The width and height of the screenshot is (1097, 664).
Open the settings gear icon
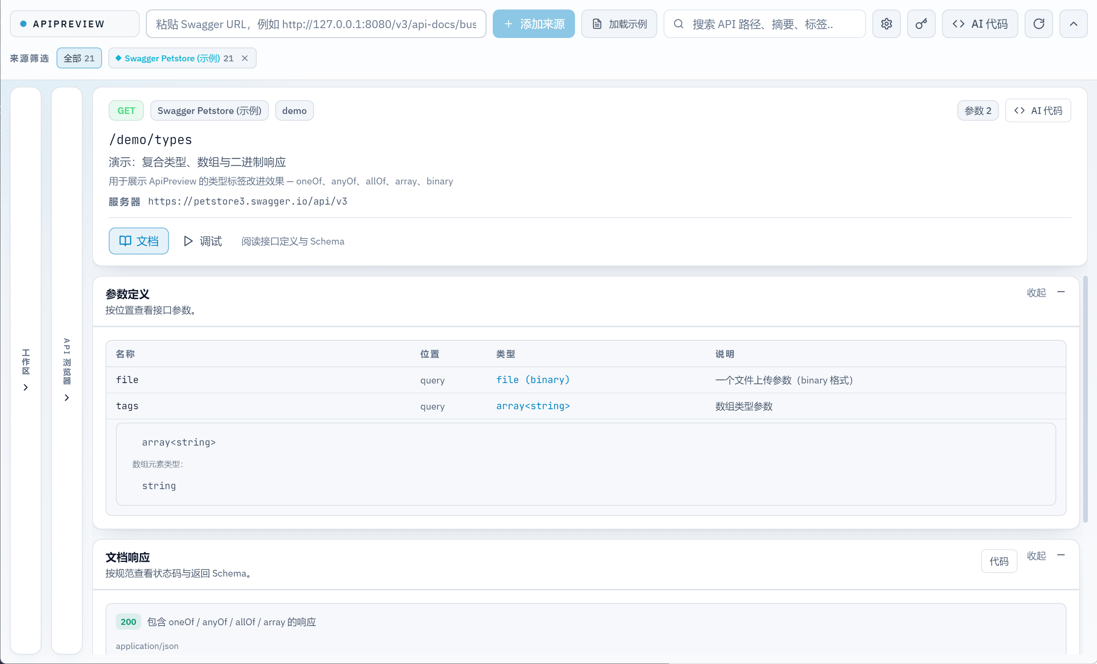(x=886, y=24)
